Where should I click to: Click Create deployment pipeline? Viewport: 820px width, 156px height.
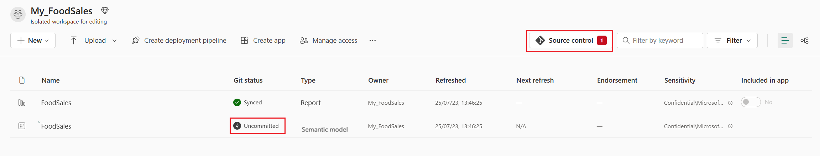click(179, 41)
